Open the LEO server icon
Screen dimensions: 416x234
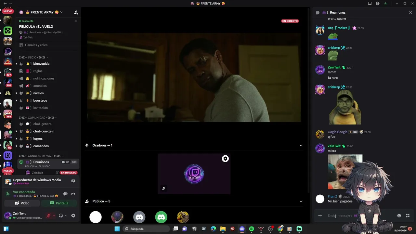point(8,155)
